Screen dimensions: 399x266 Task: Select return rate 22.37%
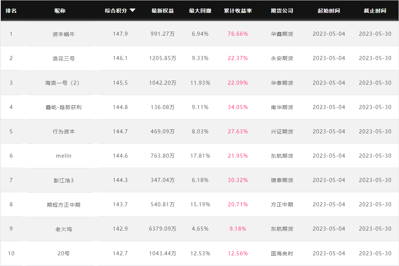(238, 58)
